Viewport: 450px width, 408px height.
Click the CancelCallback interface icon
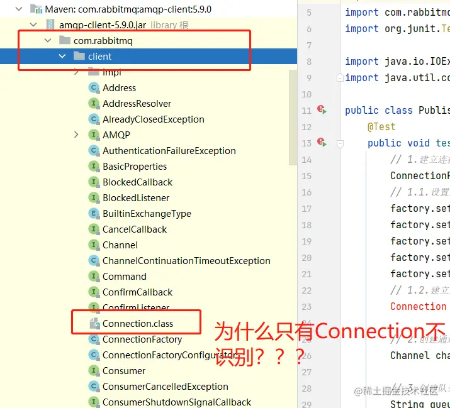pyautogui.click(x=94, y=229)
